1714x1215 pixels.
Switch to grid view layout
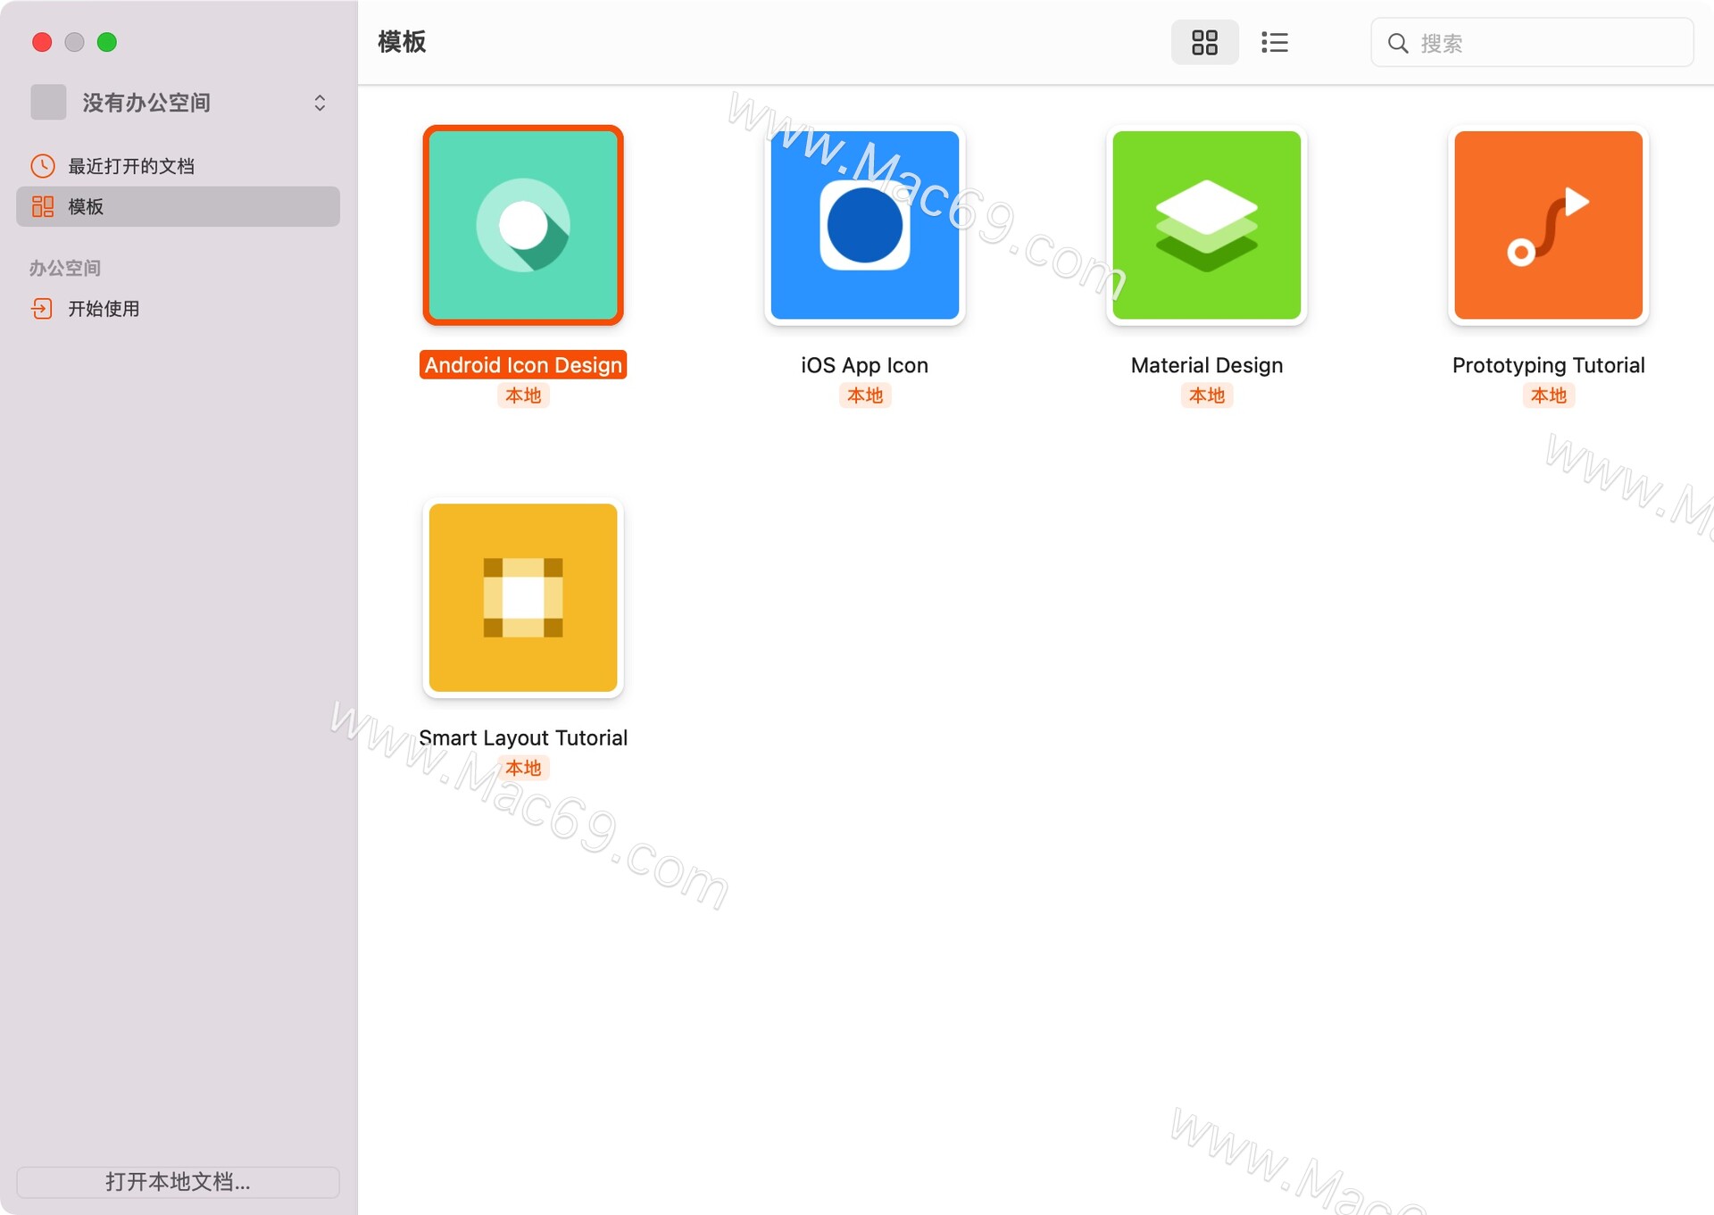1204,42
